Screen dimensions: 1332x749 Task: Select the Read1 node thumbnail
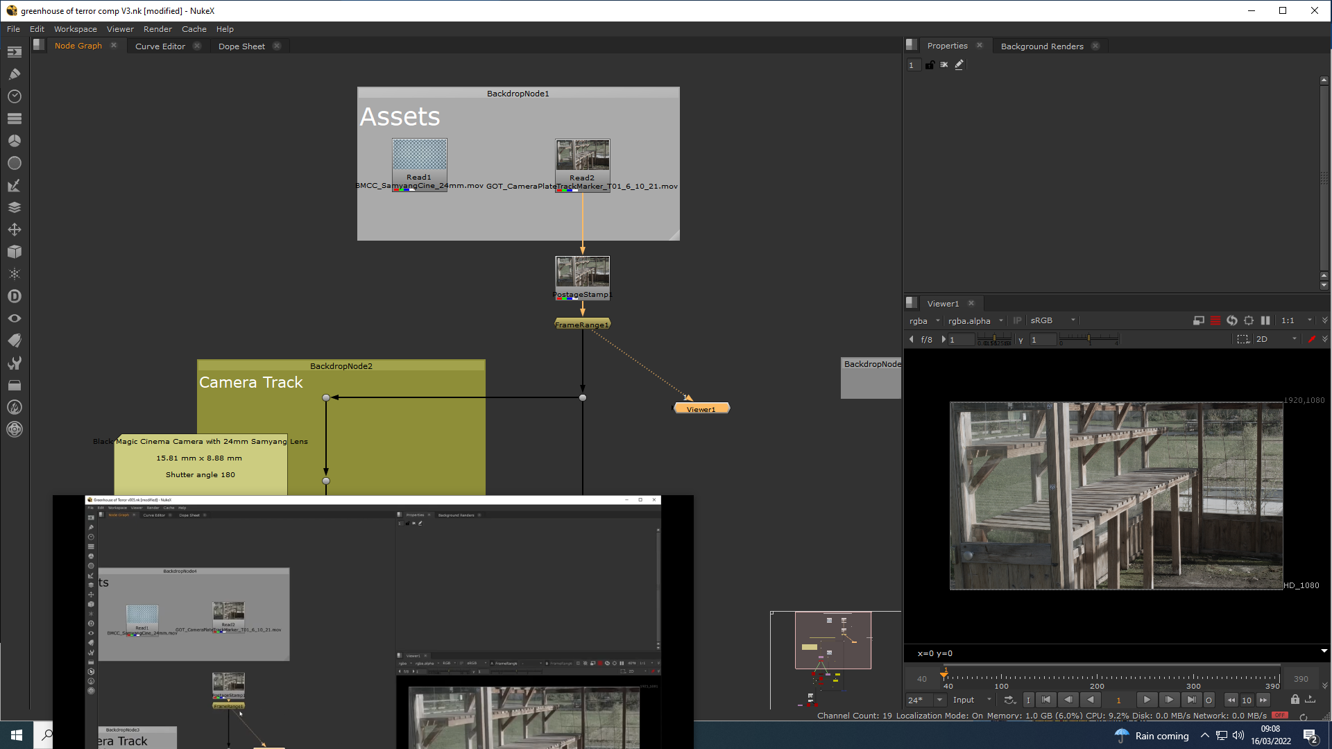coord(419,155)
